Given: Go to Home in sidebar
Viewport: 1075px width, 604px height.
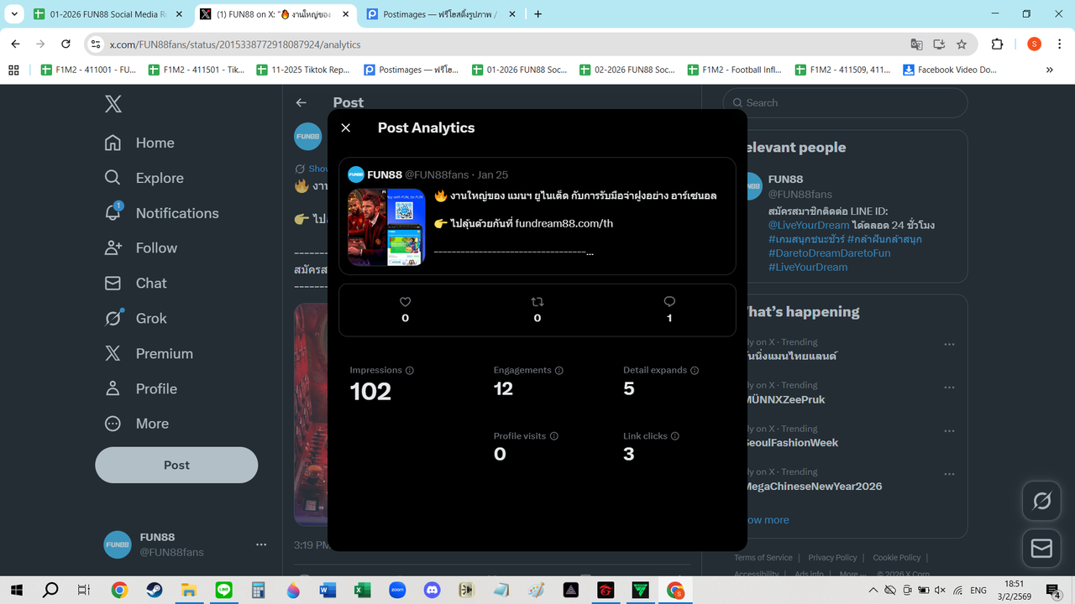Looking at the screenshot, I should pos(139,143).
